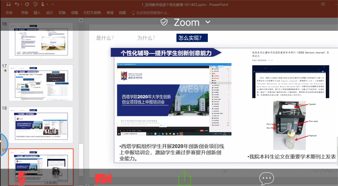This screenshot has height=186, width=338.
Task: Select slide 18 thumbnail
Action: [41, 125]
